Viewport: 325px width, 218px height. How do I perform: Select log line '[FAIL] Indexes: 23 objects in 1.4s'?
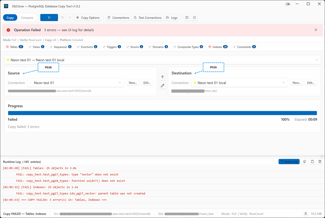(x=162, y=187)
